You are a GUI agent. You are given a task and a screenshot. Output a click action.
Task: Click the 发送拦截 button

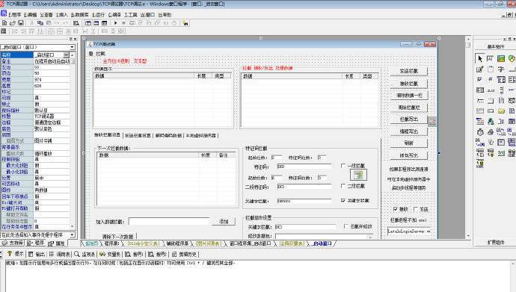(x=409, y=71)
